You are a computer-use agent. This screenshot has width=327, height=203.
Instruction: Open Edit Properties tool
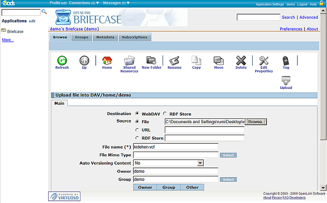point(263,62)
